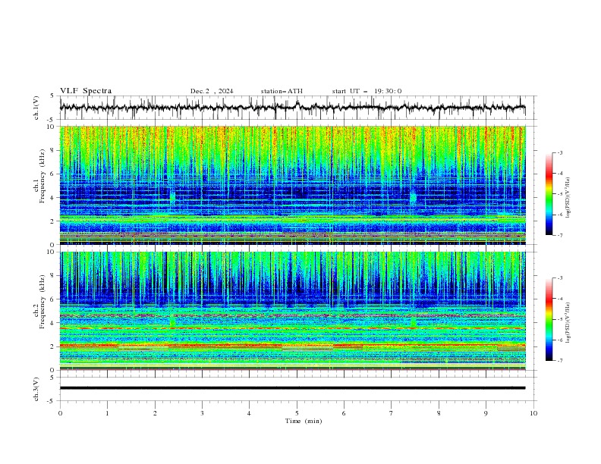
Task: Click the 'VLF Spectra' title text
Action: [86, 91]
